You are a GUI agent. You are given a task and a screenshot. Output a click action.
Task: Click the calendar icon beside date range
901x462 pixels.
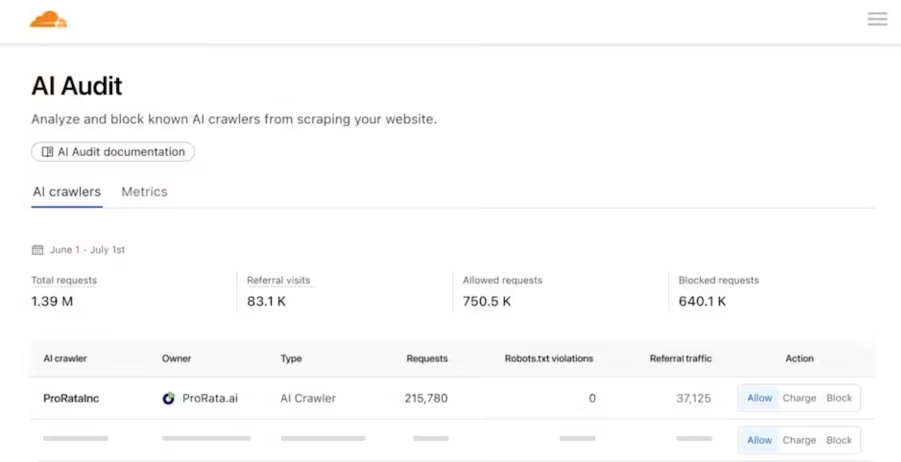(37, 250)
